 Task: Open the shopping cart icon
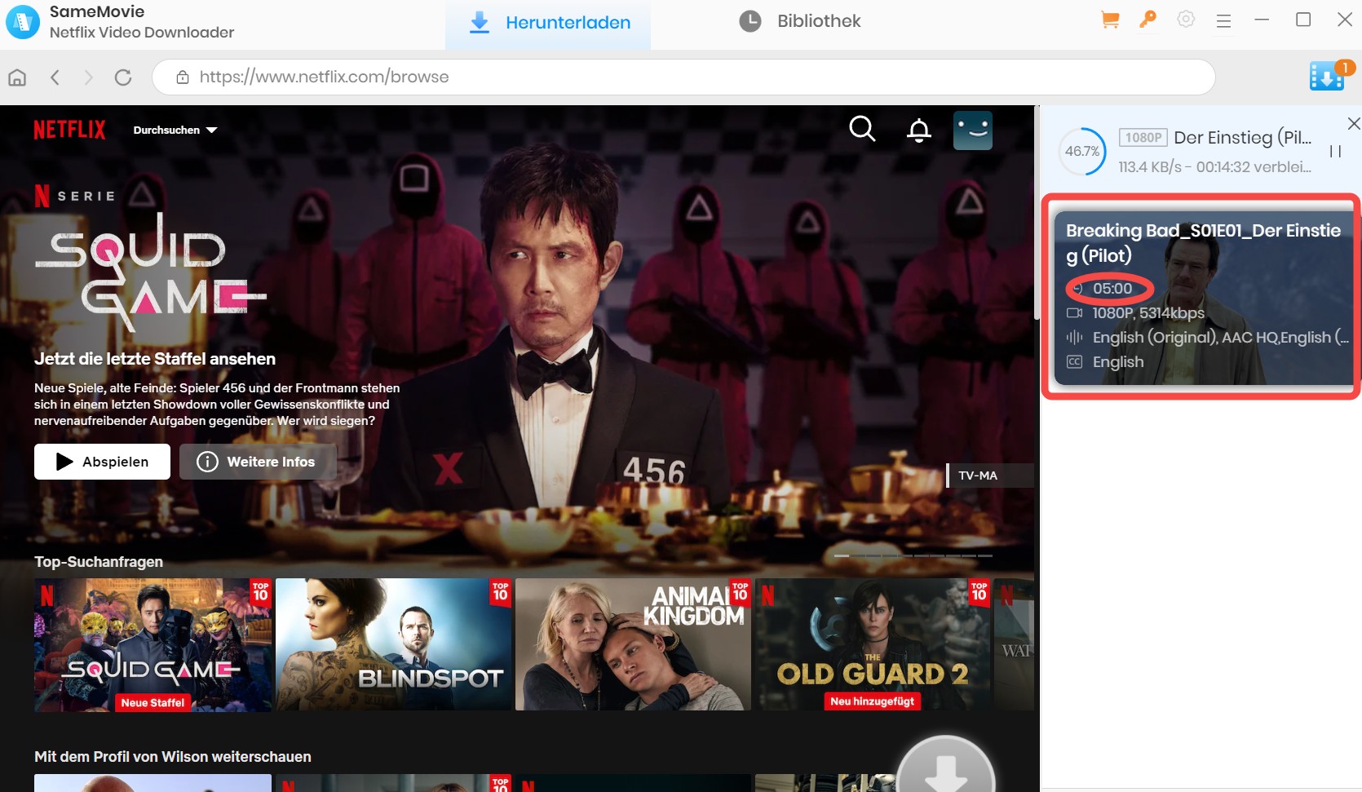pyautogui.click(x=1109, y=20)
